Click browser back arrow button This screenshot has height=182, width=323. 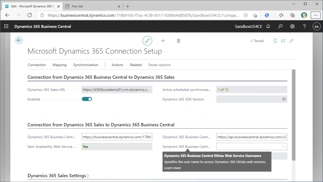coord(8,15)
